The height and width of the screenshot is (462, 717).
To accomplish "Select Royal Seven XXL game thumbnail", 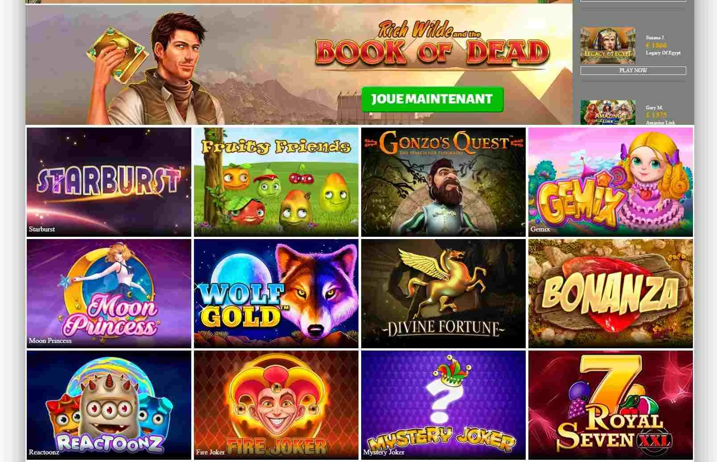I will tap(610, 405).
